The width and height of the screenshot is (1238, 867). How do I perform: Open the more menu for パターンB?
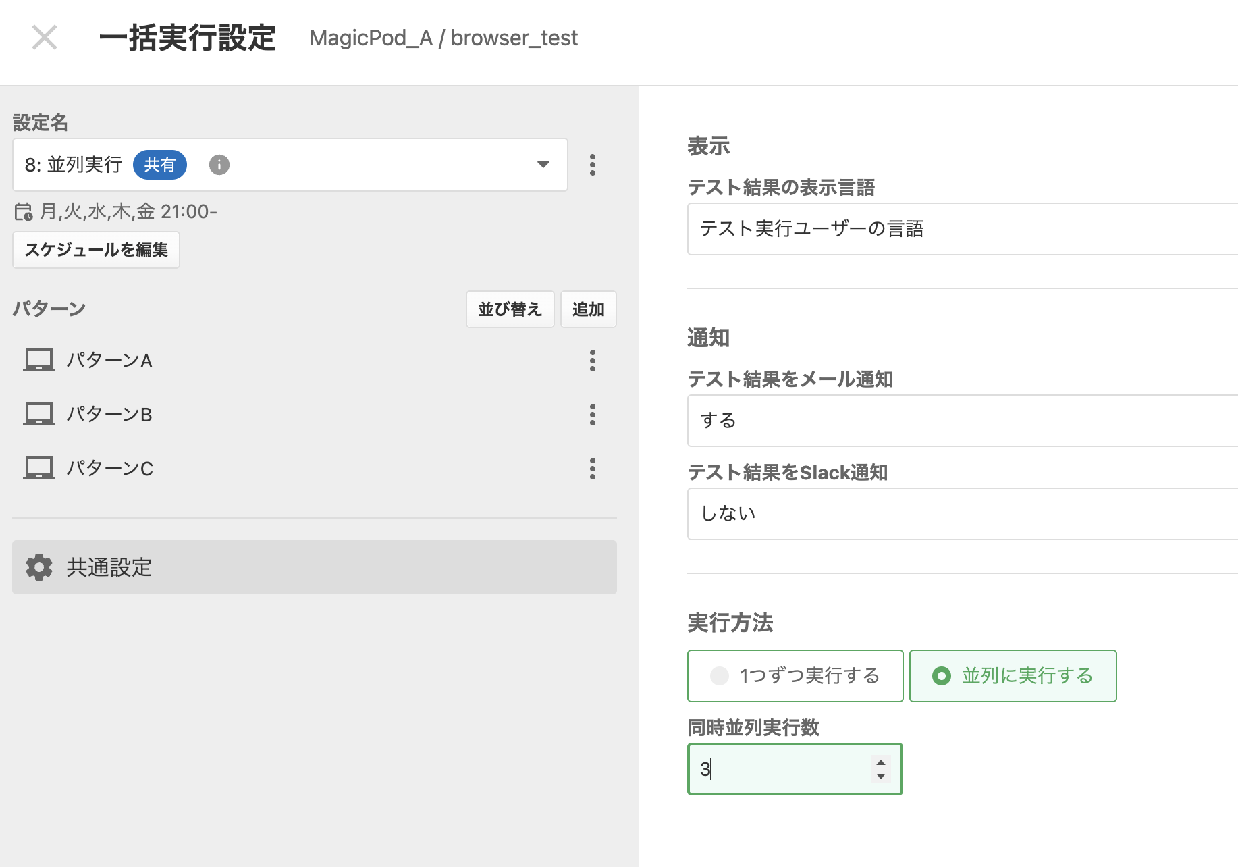(593, 415)
